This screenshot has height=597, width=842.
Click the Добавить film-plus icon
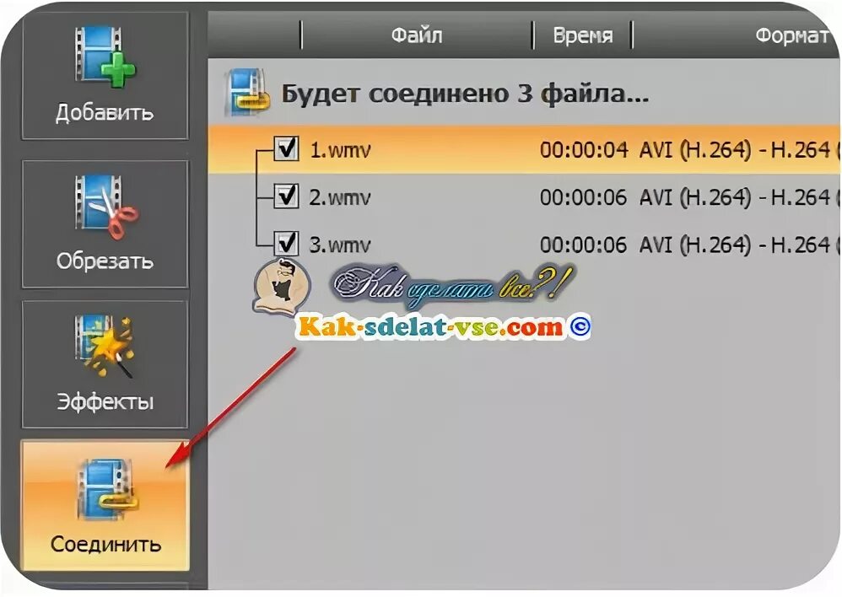(105, 58)
